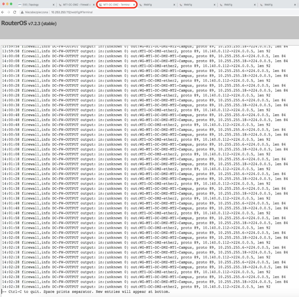
Task: Click the browser Forward arrow
Action: pyautogui.click(x=9, y=12)
